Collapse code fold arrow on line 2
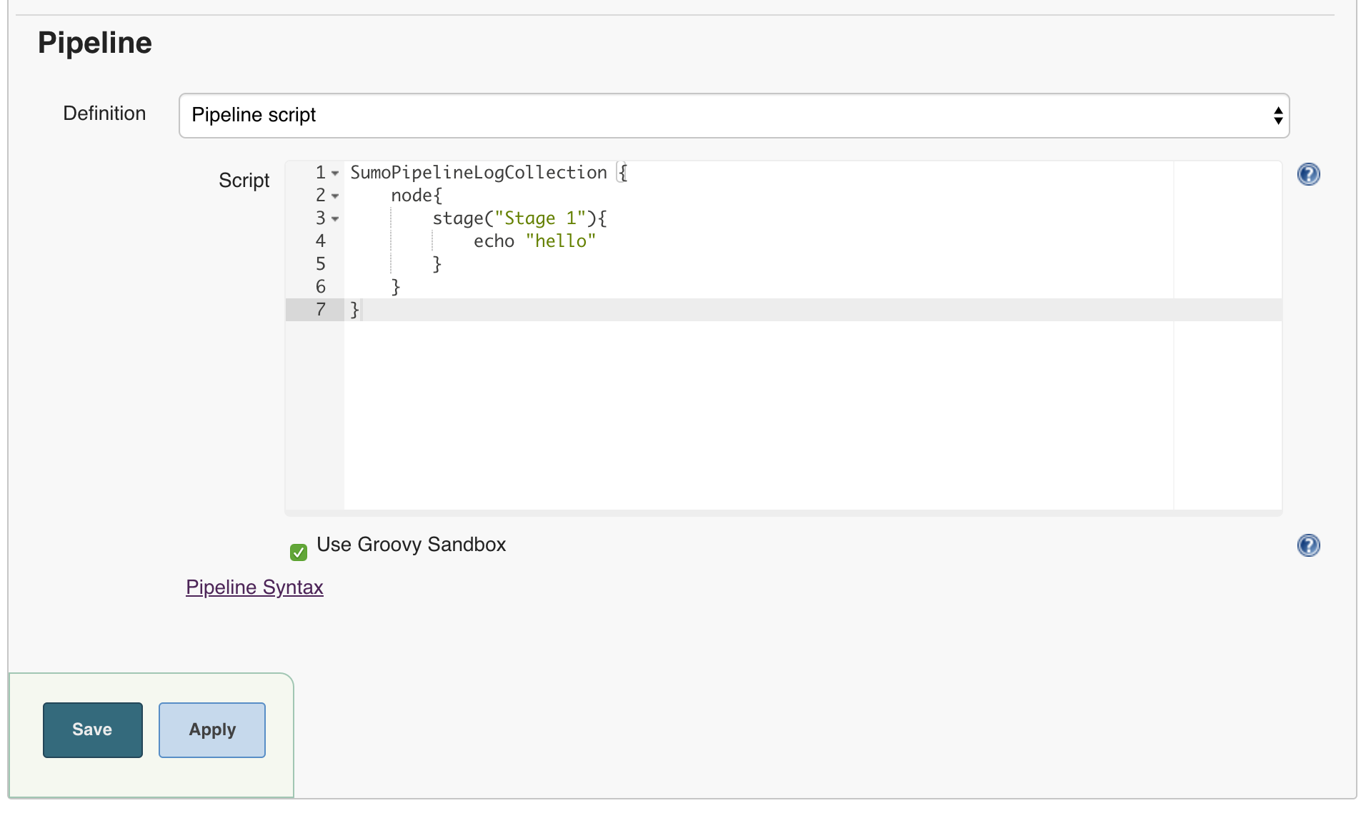1361x818 pixels. pos(335,196)
